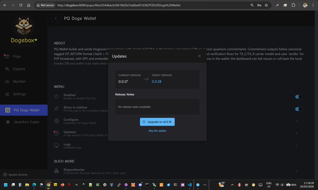Image resolution: width=318 pixels, height=190 pixels.
Task: Click No release notes available text
Action: pos(134,107)
